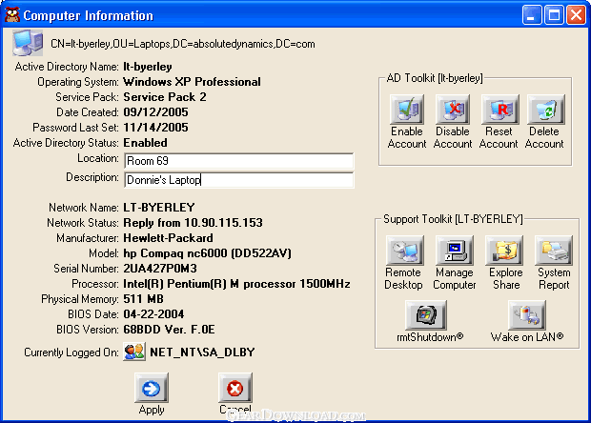Click the logged on user NET_NT\SA_DLBY
This screenshot has width=591, height=423.
point(202,352)
